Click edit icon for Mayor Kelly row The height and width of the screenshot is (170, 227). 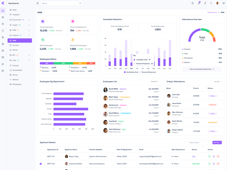pos(214,156)
